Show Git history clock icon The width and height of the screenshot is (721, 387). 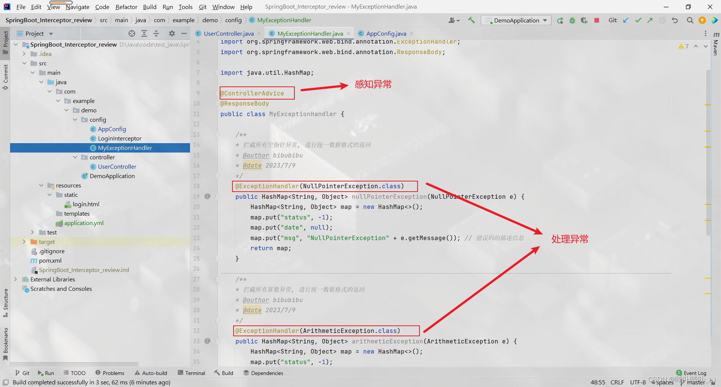pos(662,20)
